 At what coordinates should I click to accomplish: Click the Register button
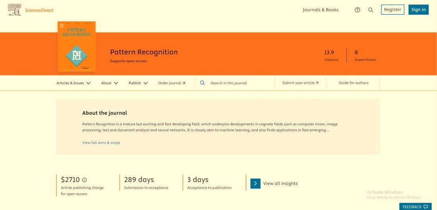393,10
